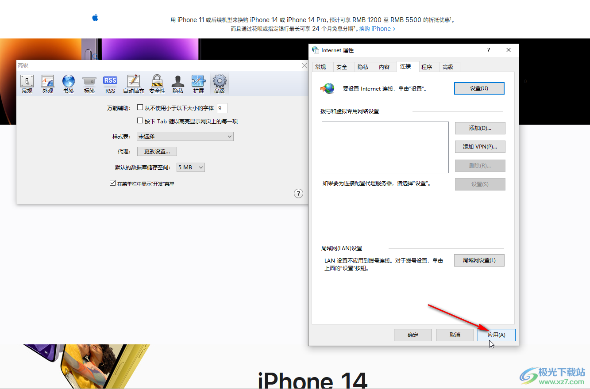Toggle 从不使用小于以下大小的字体 checkbox
The width and height of the screenshot is (590, 389).
coord(140,107)
